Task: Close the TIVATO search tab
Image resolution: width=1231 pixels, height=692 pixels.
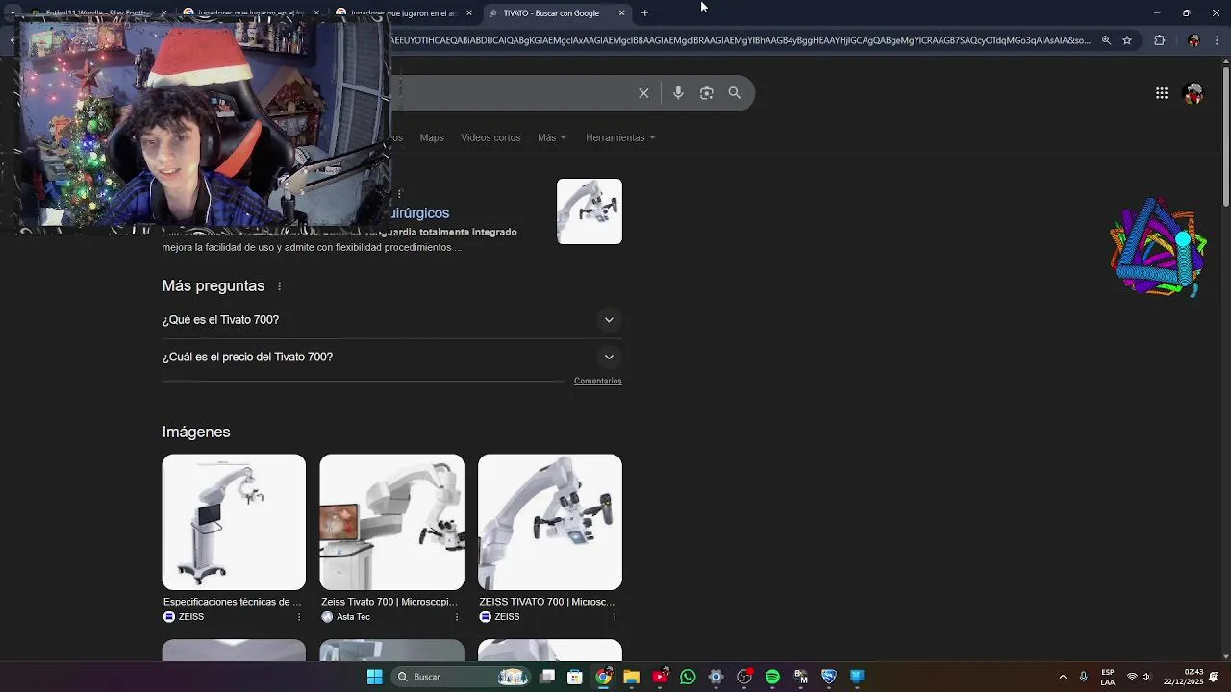Action: 621,13
